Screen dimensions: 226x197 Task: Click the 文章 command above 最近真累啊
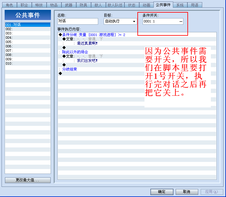137,39
